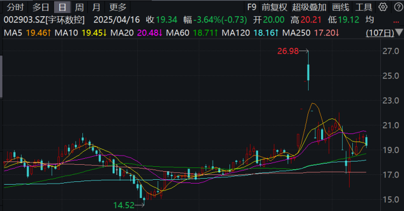Toggle the MA20 moving average label
This screenshot has width=404, height=211.
(122, 33)
